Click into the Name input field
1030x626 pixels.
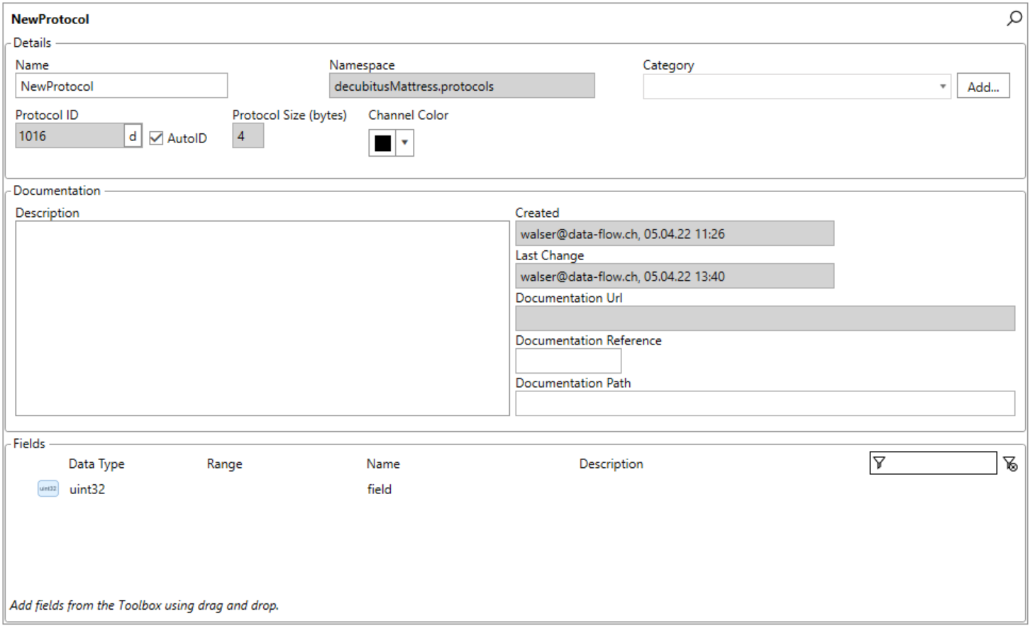click(121, 86)
